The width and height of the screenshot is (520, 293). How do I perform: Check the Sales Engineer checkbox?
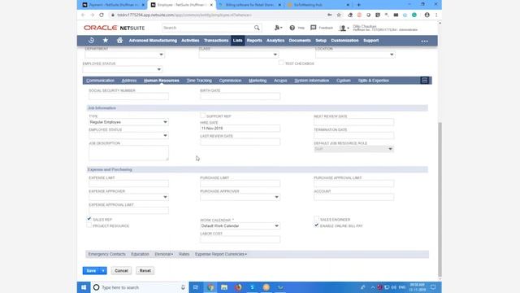coord(316,219)
